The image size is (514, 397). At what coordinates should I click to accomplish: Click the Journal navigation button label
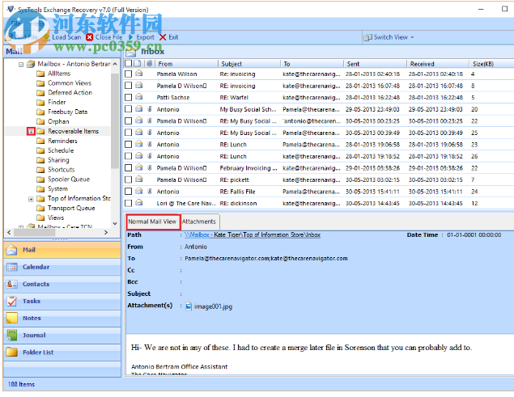click(x=34, y=335)
